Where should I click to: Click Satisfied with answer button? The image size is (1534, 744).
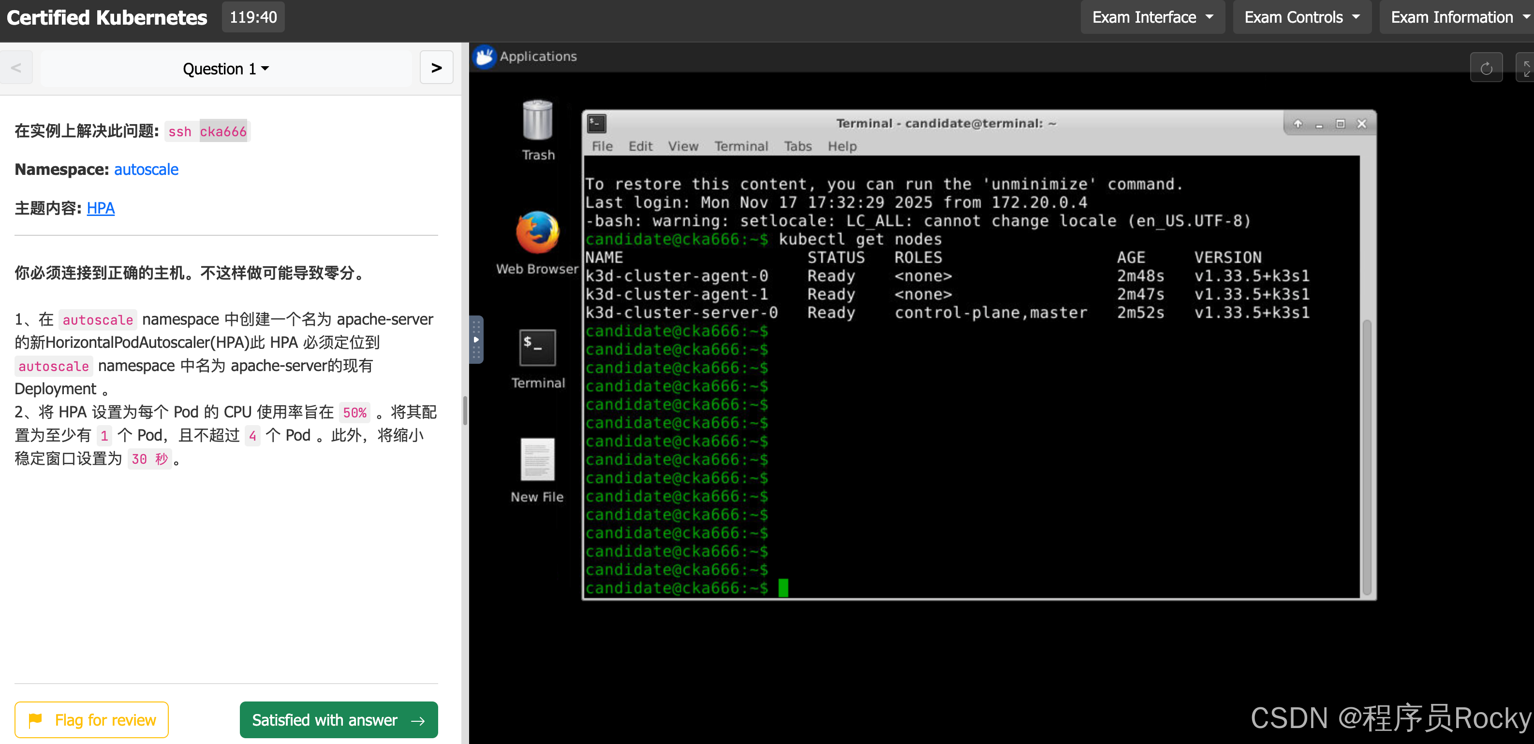338,720
